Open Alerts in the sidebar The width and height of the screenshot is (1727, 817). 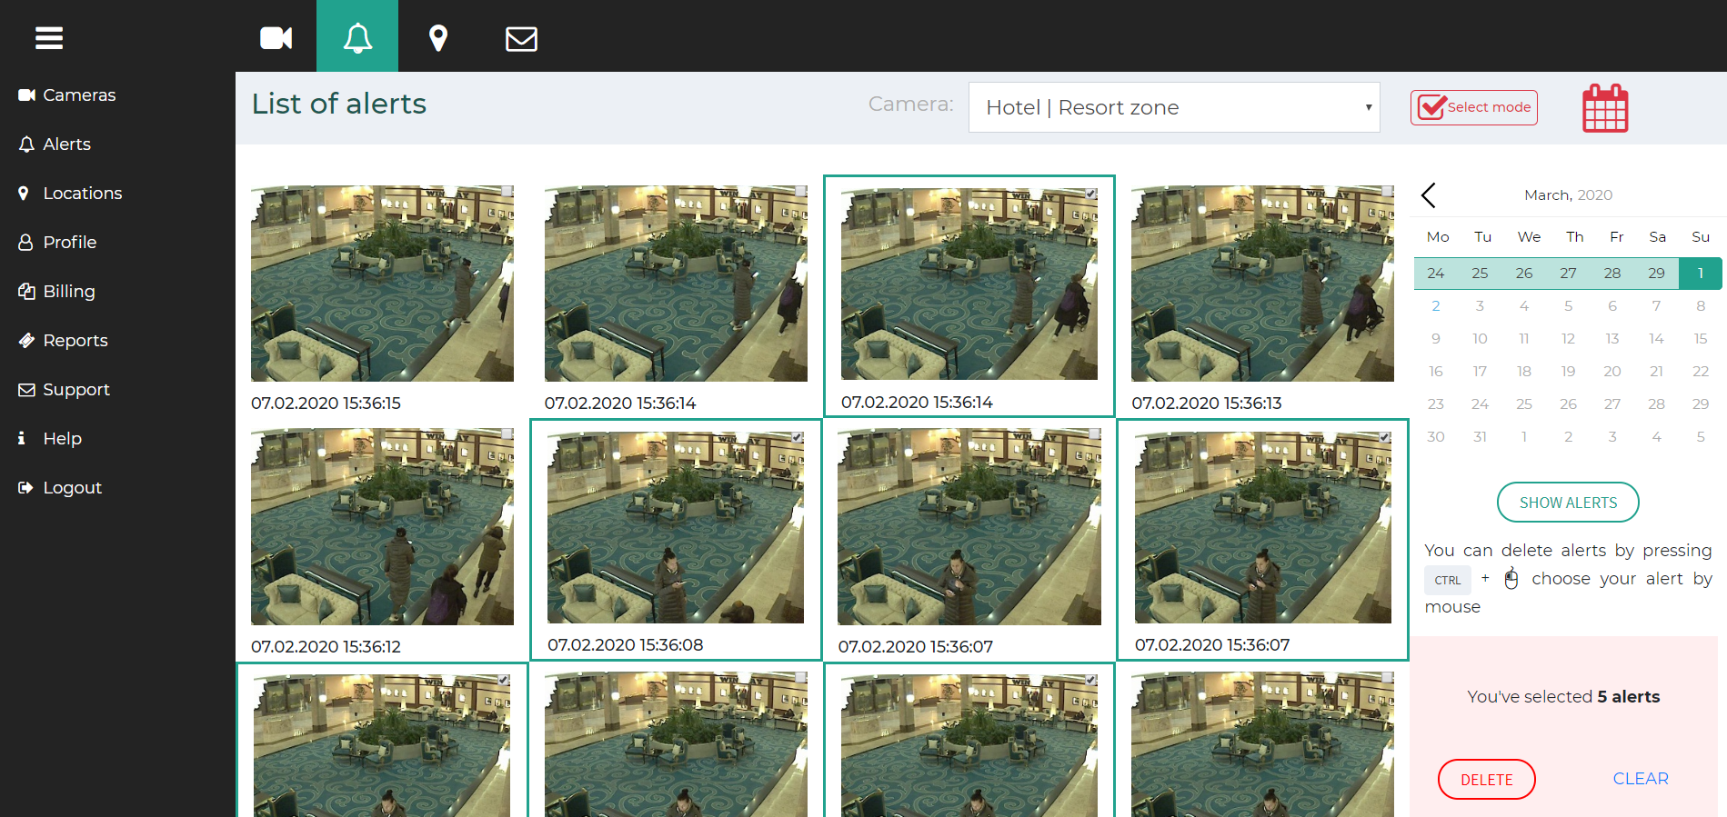(55, 144)
